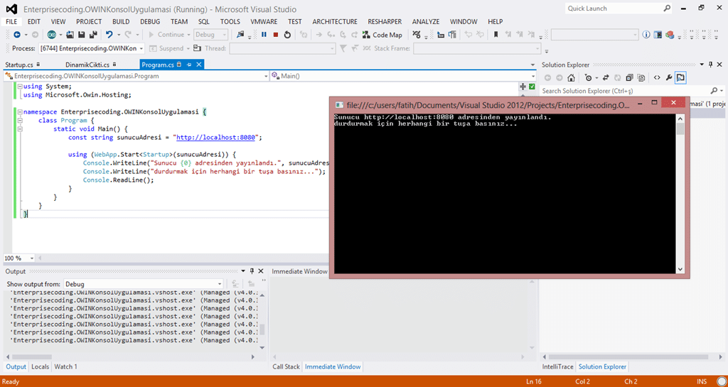The image size is (728, 387).
Task: Click the Undo toolbar arrow
Action: (109, 35)
